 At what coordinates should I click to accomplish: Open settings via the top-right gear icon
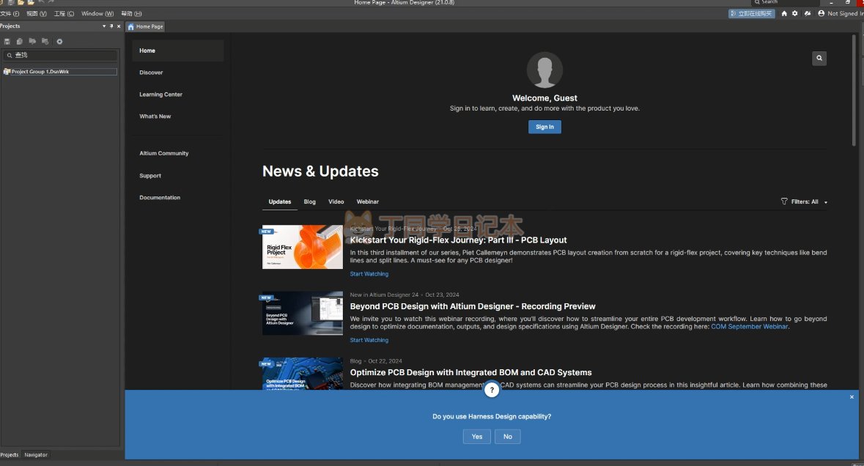coord(795,13)
